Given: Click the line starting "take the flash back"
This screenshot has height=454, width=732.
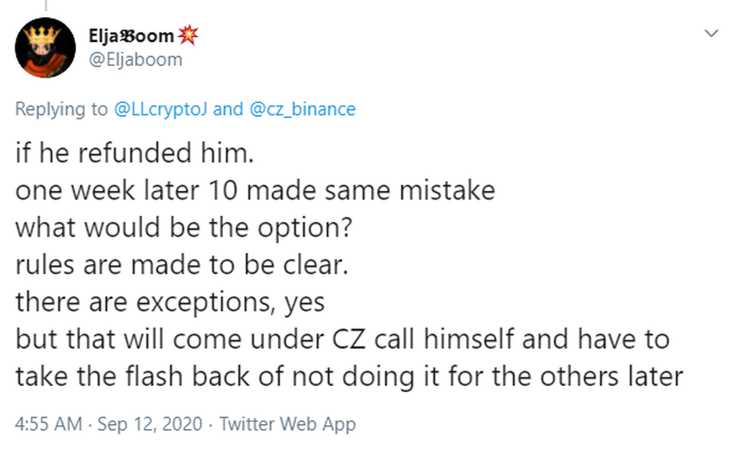Looking at the screenshot, I should click(349, 376).
